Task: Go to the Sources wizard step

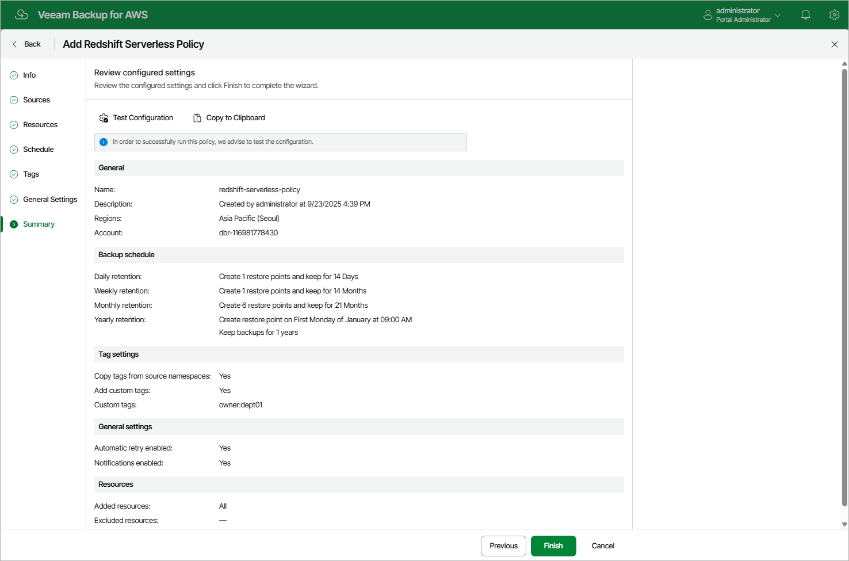Action: (36, 100)
